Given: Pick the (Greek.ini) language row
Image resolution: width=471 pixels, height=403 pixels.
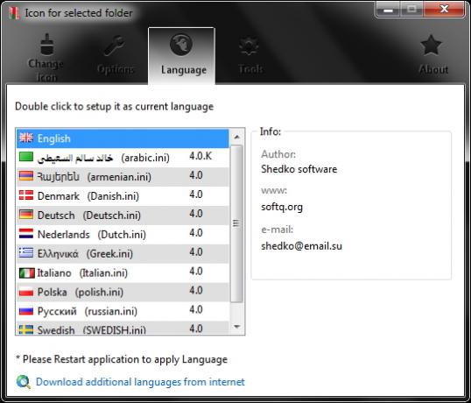Looking at the screenshot, I should point(123,254).
